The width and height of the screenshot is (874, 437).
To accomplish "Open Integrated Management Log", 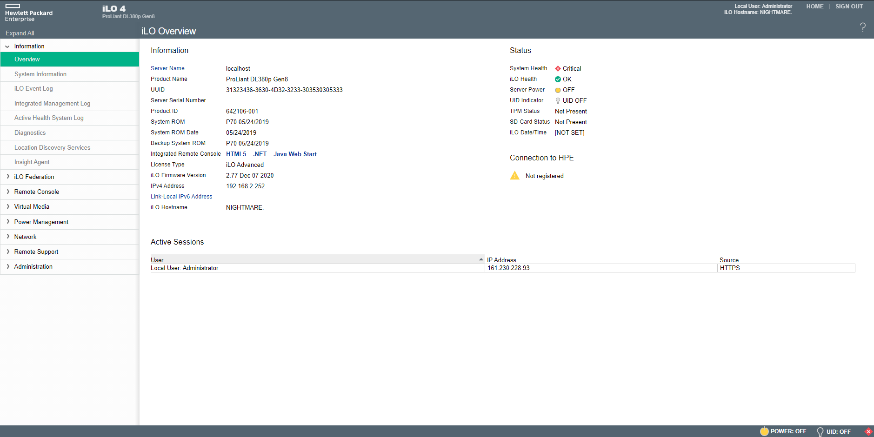I will [70, 103].
